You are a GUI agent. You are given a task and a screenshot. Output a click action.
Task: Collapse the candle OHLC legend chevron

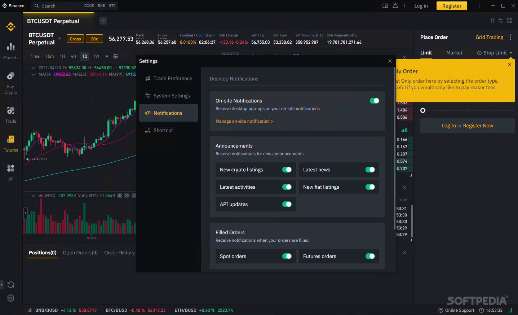34,68
